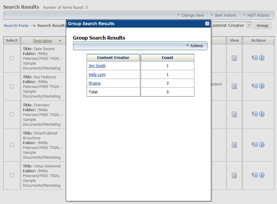Check the select box for Value Delivered
This screenshot has height=204, width=277.
[x=11, y=175]
